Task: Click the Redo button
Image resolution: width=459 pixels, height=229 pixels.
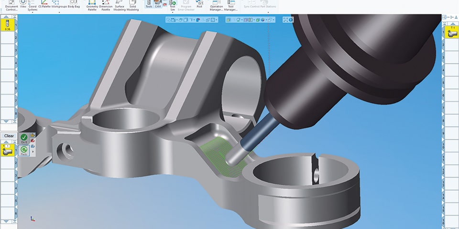Action: 24,151
